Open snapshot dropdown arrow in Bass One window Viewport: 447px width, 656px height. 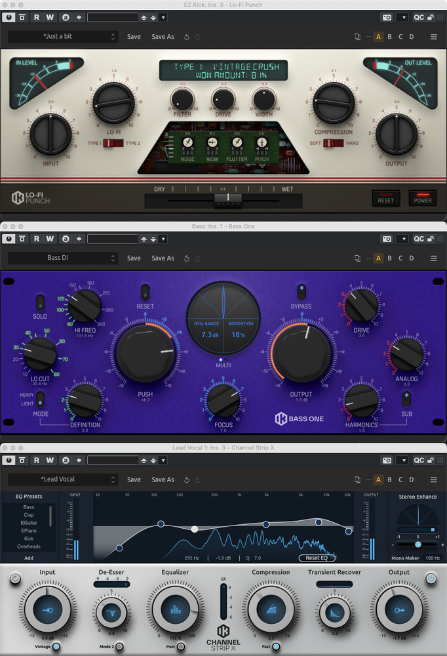[x=403, y=239]
